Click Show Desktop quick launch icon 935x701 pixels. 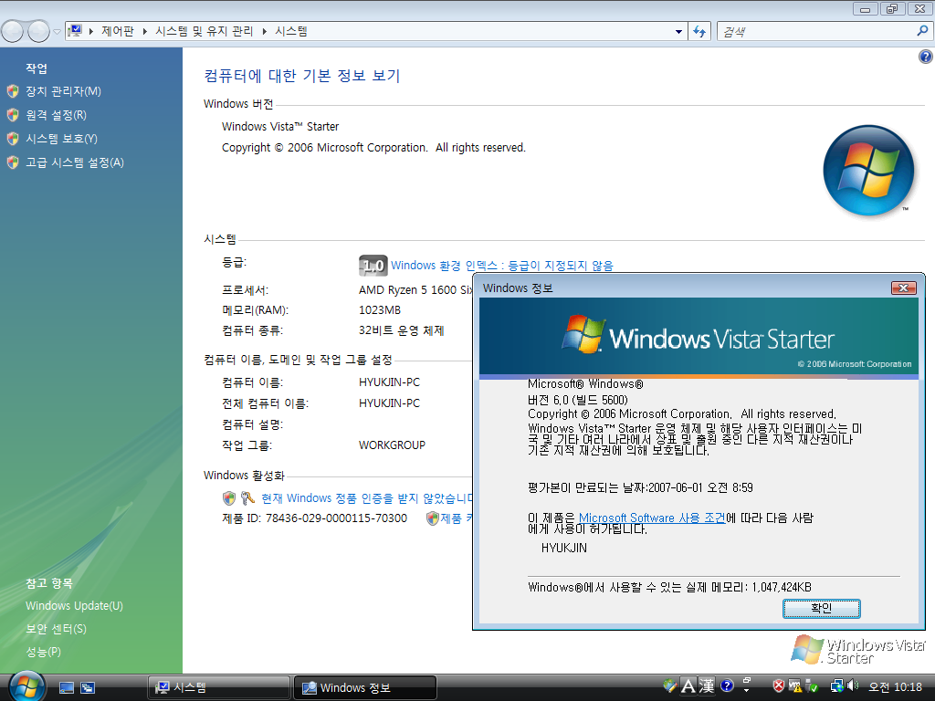pos(66,688)
